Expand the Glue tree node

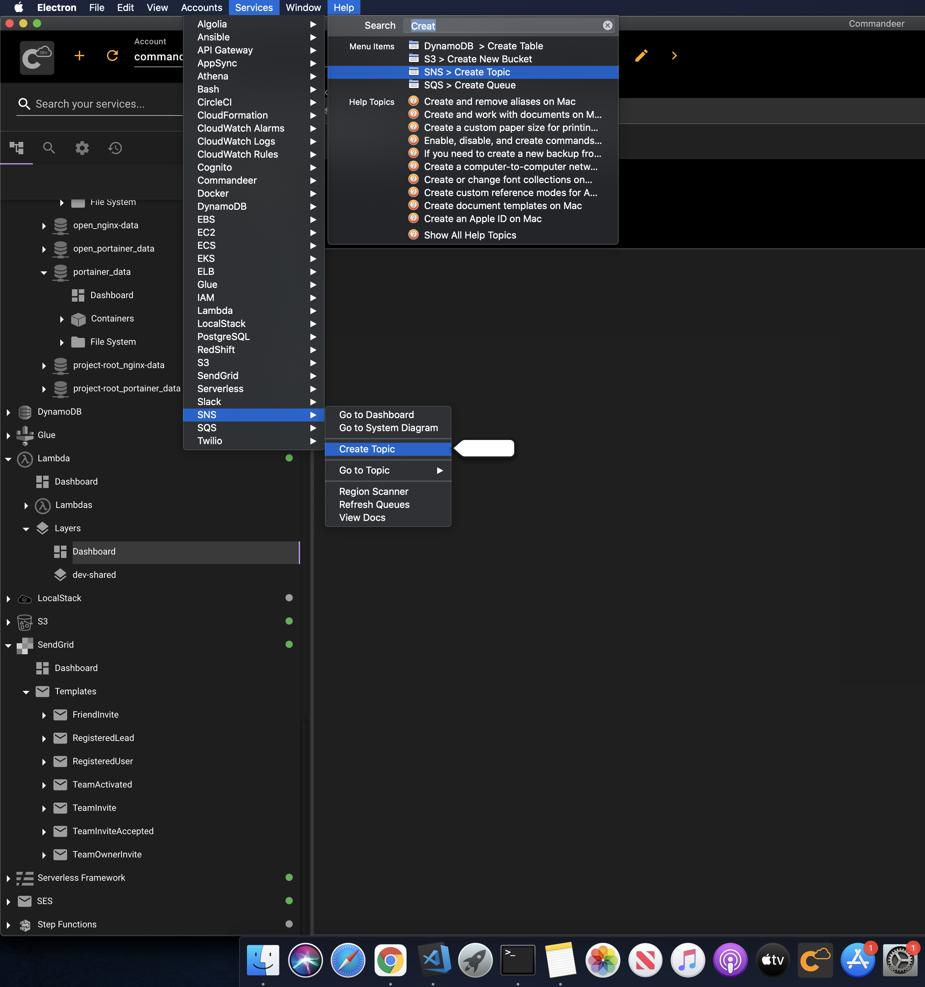click(x=9, y=436)
